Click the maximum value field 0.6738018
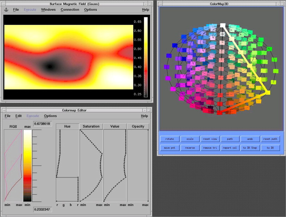 pos(42,124)
